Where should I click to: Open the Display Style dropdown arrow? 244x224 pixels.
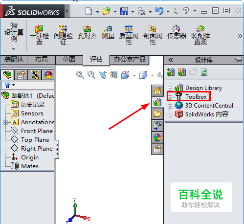(x=152, y=75)
